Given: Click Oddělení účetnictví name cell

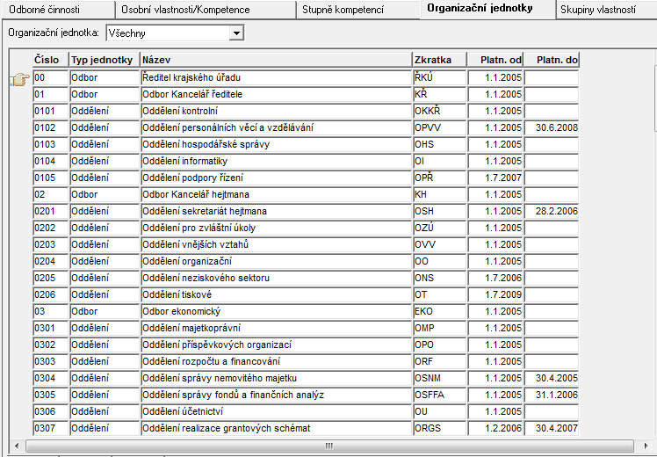Looking at the screenshot, I should click(x=277, y=411).
